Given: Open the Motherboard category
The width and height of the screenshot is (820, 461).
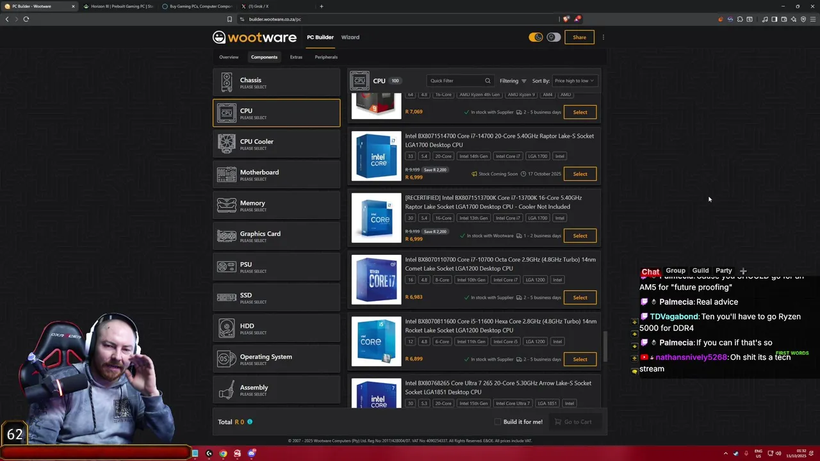Looking at the screenshot, I should 276,175.
